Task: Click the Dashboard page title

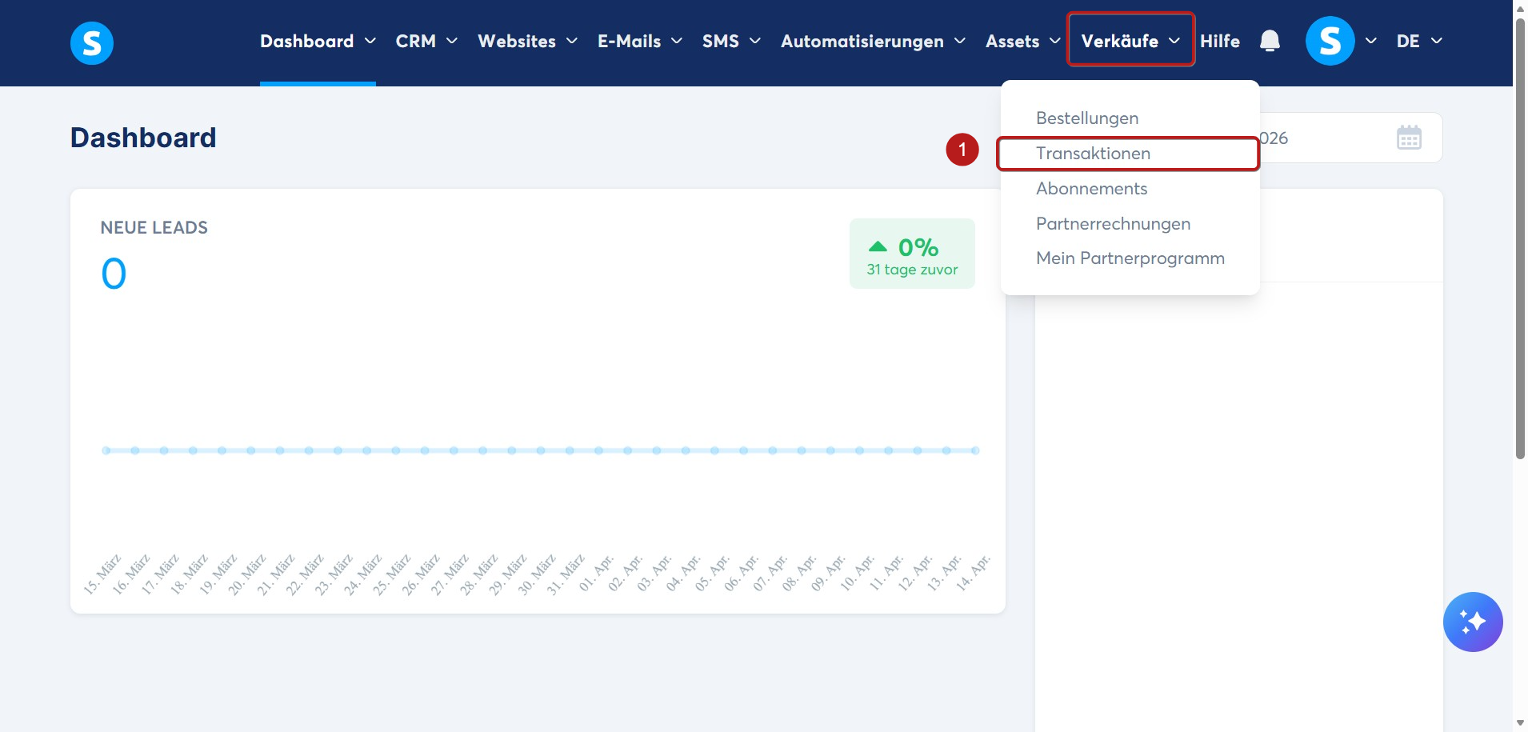Action: point(143,138)
